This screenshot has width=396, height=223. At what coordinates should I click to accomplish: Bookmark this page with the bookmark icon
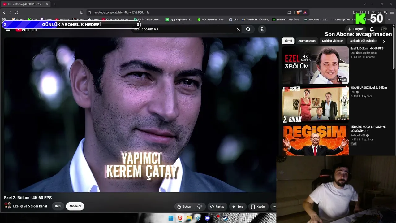pyautogui.click(x=82, y=12)
